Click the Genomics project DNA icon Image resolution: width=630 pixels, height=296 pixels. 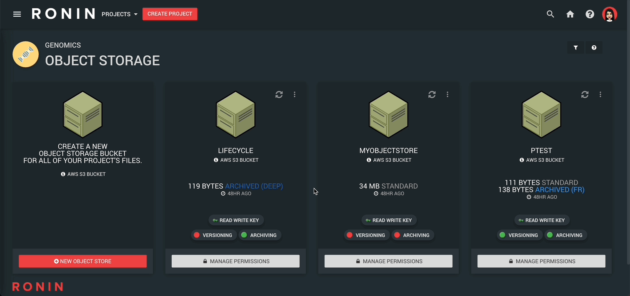pyautogui.click(x=26, y=54)
